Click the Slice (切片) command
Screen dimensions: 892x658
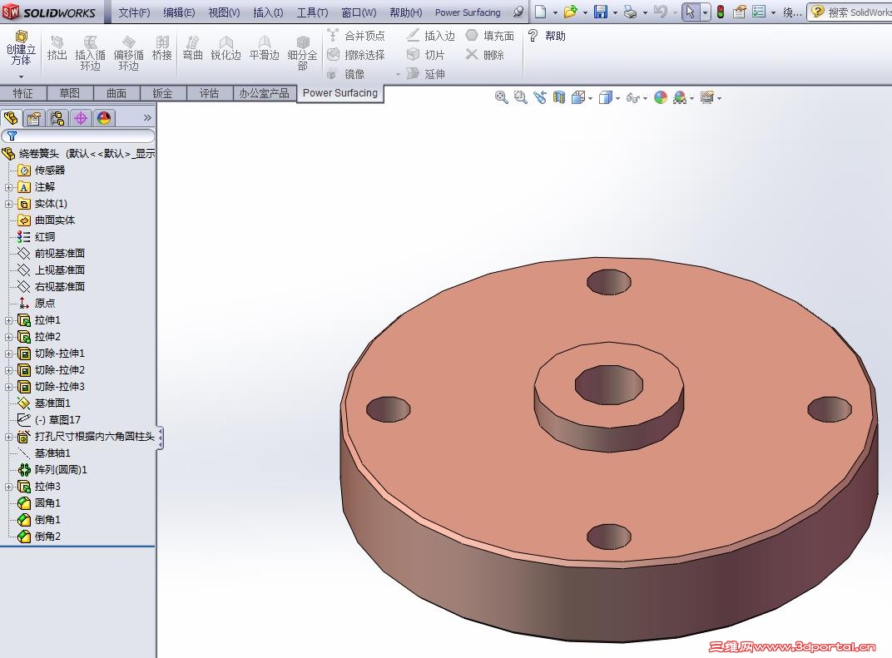pyautogui.click(x=425, y=55)
